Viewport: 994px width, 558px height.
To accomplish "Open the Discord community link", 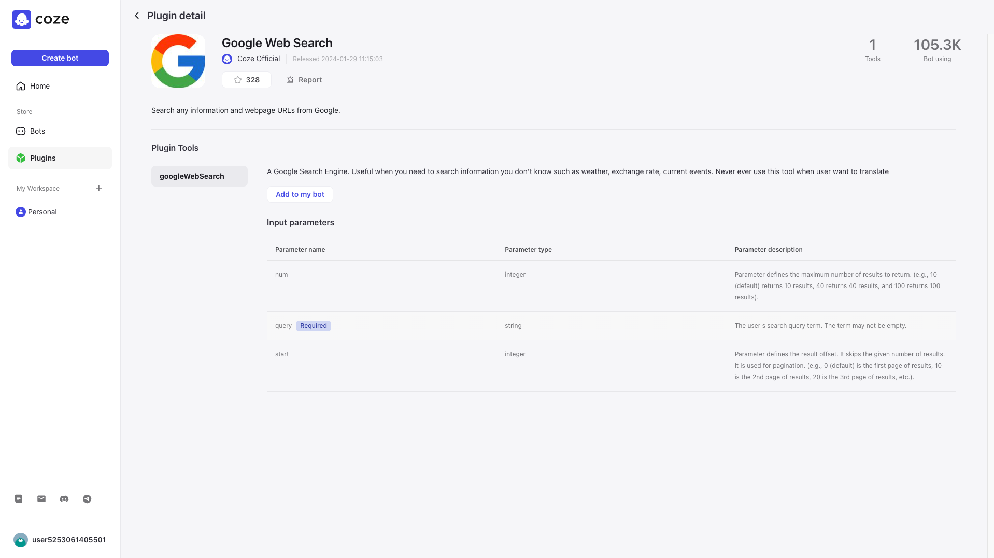I will (x=64, y=498).
